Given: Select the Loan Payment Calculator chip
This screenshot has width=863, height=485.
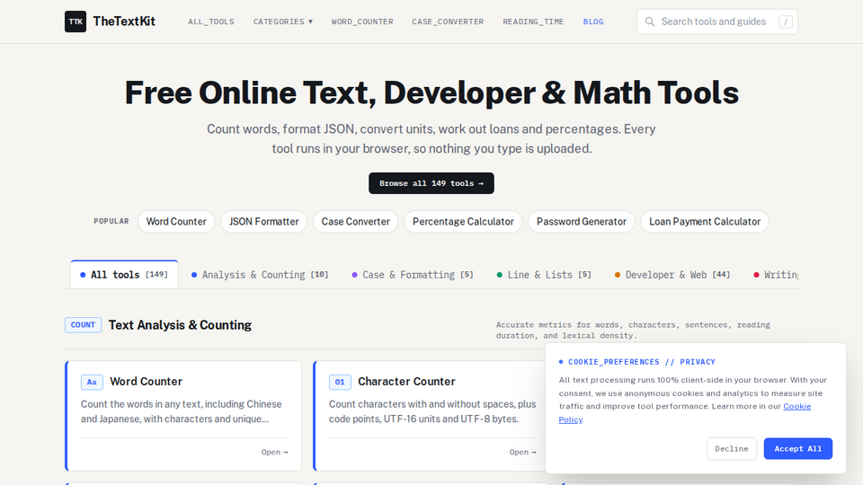Looking at the screenshot, I should (705, 222).
